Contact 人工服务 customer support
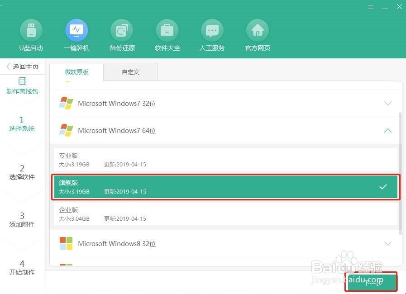Screen dimensions: 406x294 click(212, 35)
